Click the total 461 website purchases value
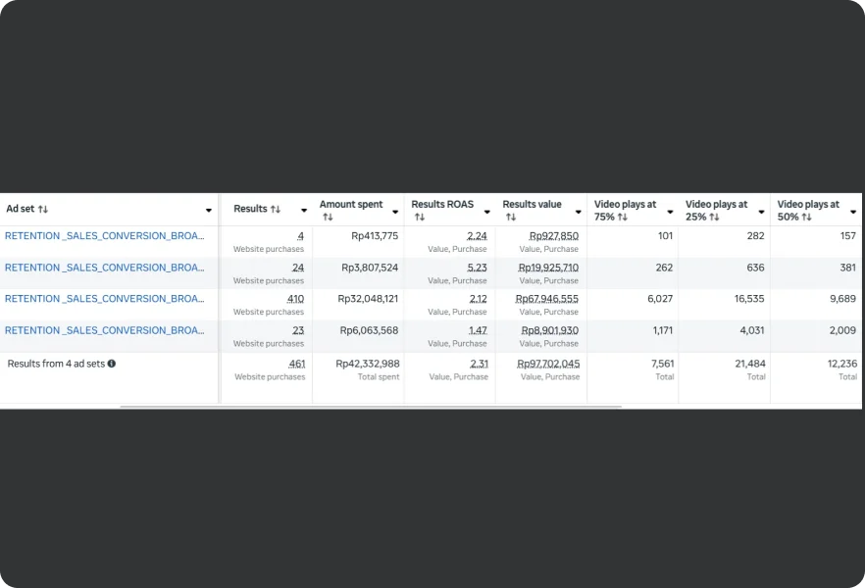 (x=296, y=364)
